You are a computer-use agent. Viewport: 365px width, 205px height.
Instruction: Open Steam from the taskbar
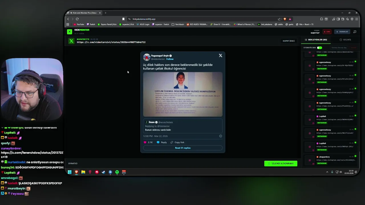pos(104,172)
